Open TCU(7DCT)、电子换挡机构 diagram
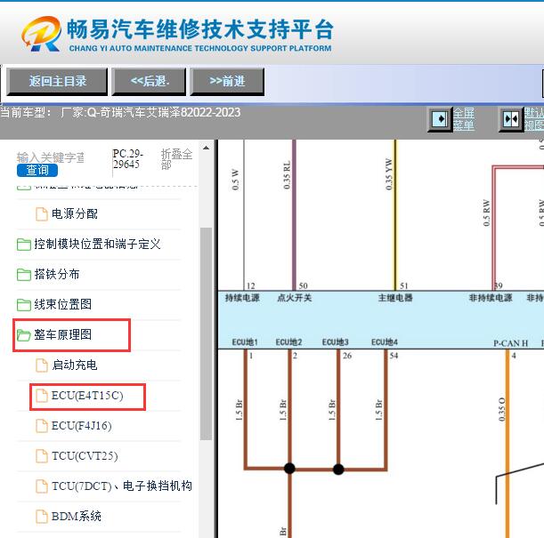The width and height of the screenshot is (544, 538). click(121, 486)
